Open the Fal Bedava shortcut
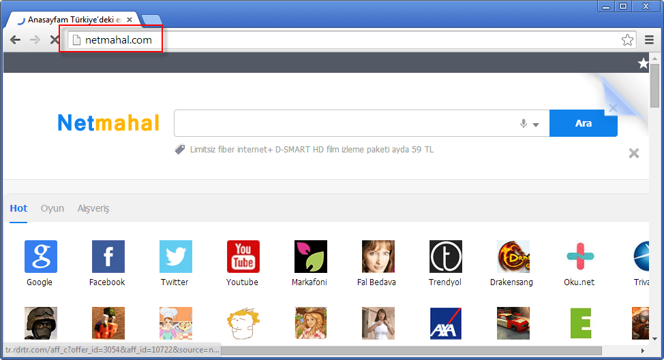664x360 pixels. pos(378,257)
